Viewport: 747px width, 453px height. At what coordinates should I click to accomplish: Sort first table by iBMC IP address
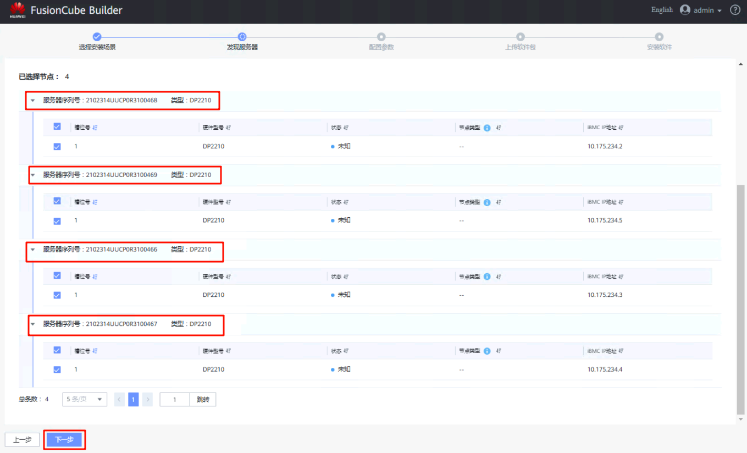point(621,128)
